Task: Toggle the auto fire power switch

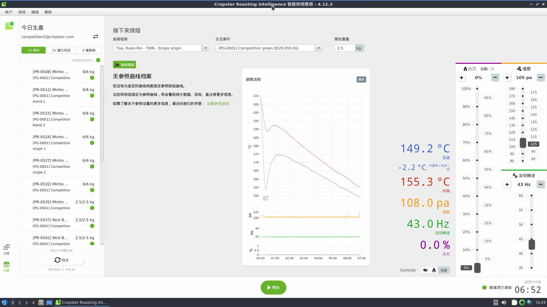Action: point(491,69)
